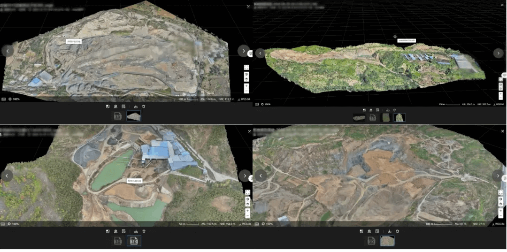
Task: Select upper view-cube icon in ASL 114.6 m panel
Action: click(x=247, y=74)
